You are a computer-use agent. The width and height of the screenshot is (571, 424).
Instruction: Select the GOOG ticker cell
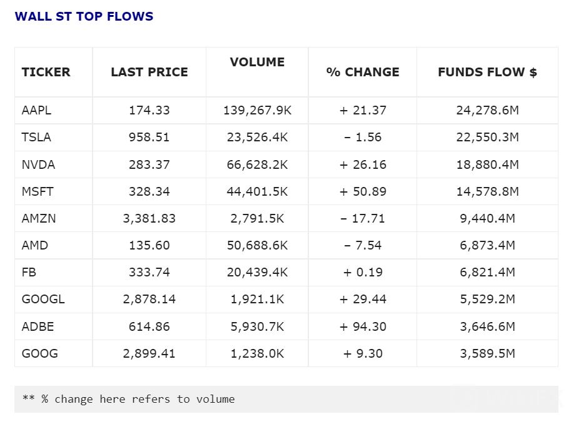click(x=39, y=353)
